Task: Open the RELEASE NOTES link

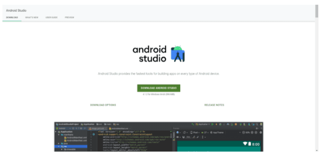Action: pos(214,105)
